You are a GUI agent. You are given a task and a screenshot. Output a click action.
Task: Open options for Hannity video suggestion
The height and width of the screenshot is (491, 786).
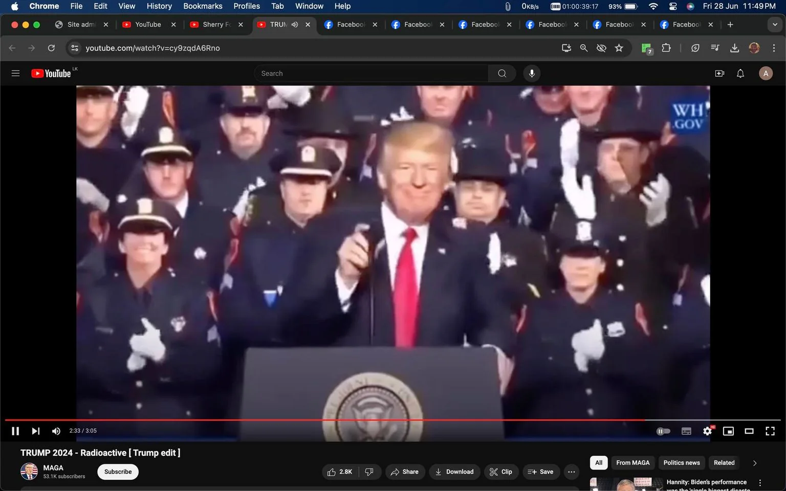point(760,483)
